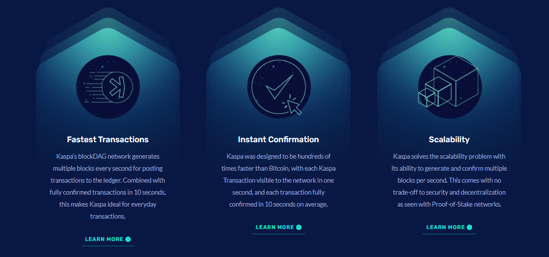
Task: Click the checkmark circle Instant Confirmation icon
Action: (x=279, y=87)
